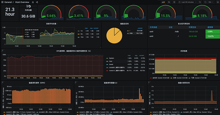Sort CPU legend by max column

tap(129, 55)
